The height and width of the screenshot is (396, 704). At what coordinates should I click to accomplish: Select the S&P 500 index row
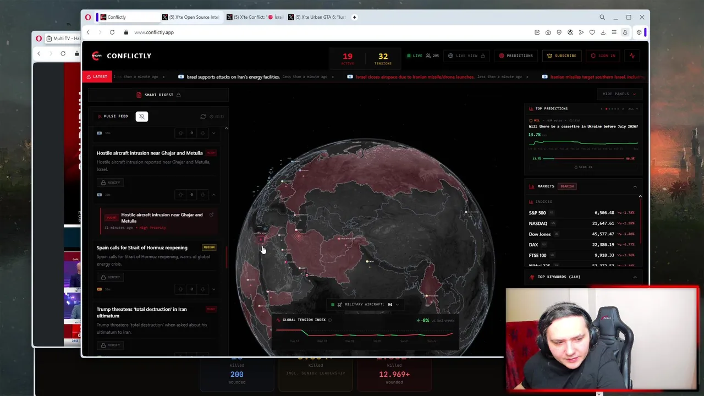582,213
